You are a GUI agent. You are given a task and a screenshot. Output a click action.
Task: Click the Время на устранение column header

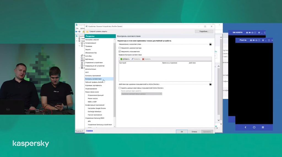pos(170,63)
